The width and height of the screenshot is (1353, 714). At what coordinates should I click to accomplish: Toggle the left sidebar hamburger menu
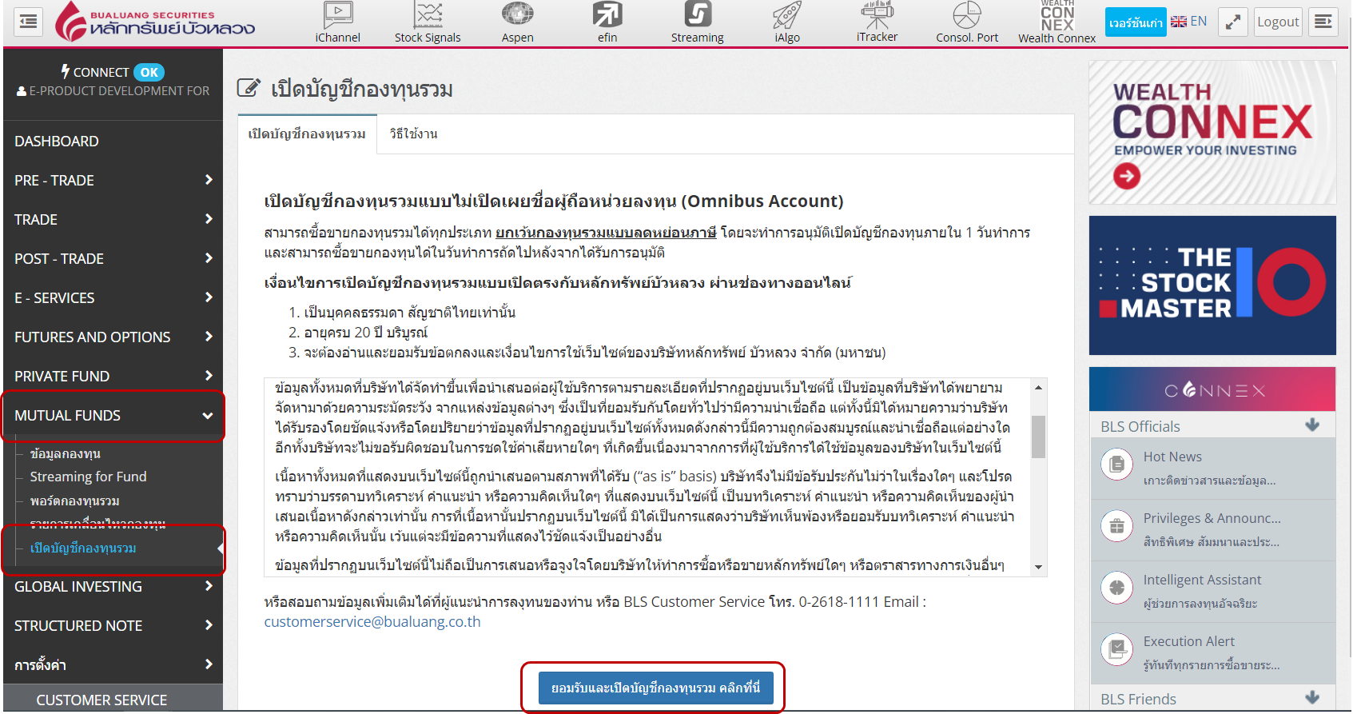coord(28,22)
